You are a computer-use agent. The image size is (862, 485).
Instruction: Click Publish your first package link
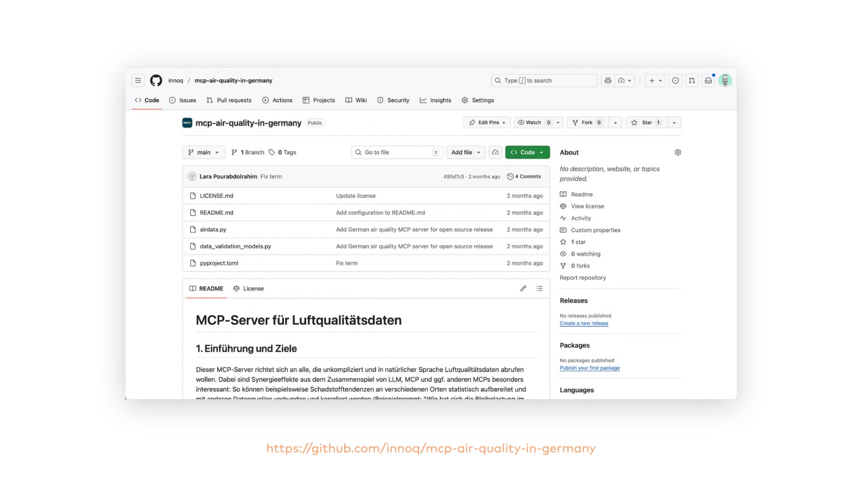tap(590, 368)
